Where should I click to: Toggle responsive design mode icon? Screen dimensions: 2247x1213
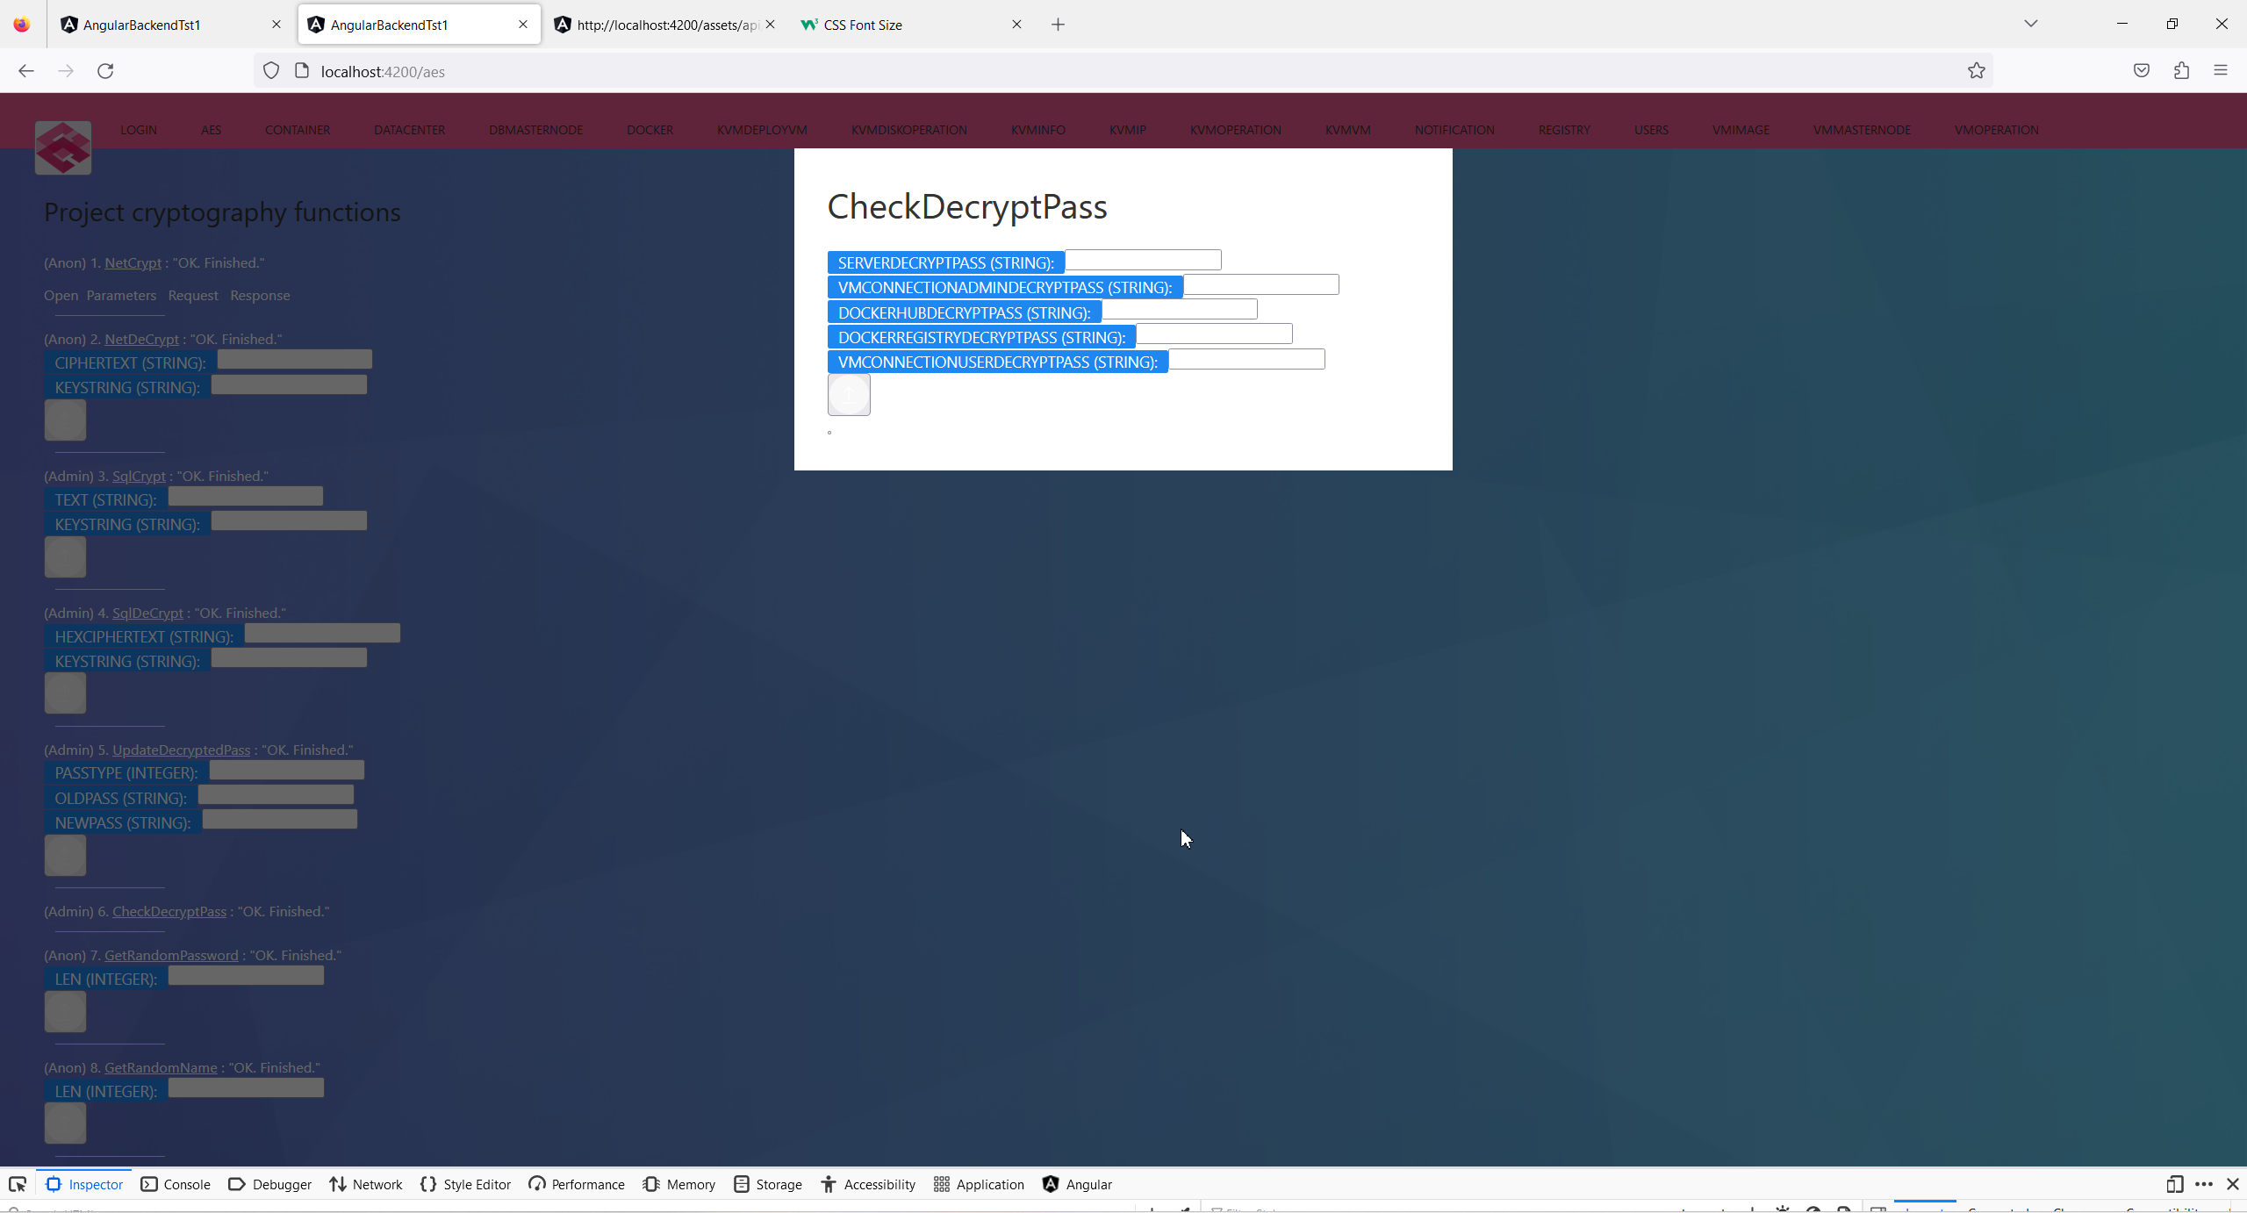[x=2174, y=1184]
